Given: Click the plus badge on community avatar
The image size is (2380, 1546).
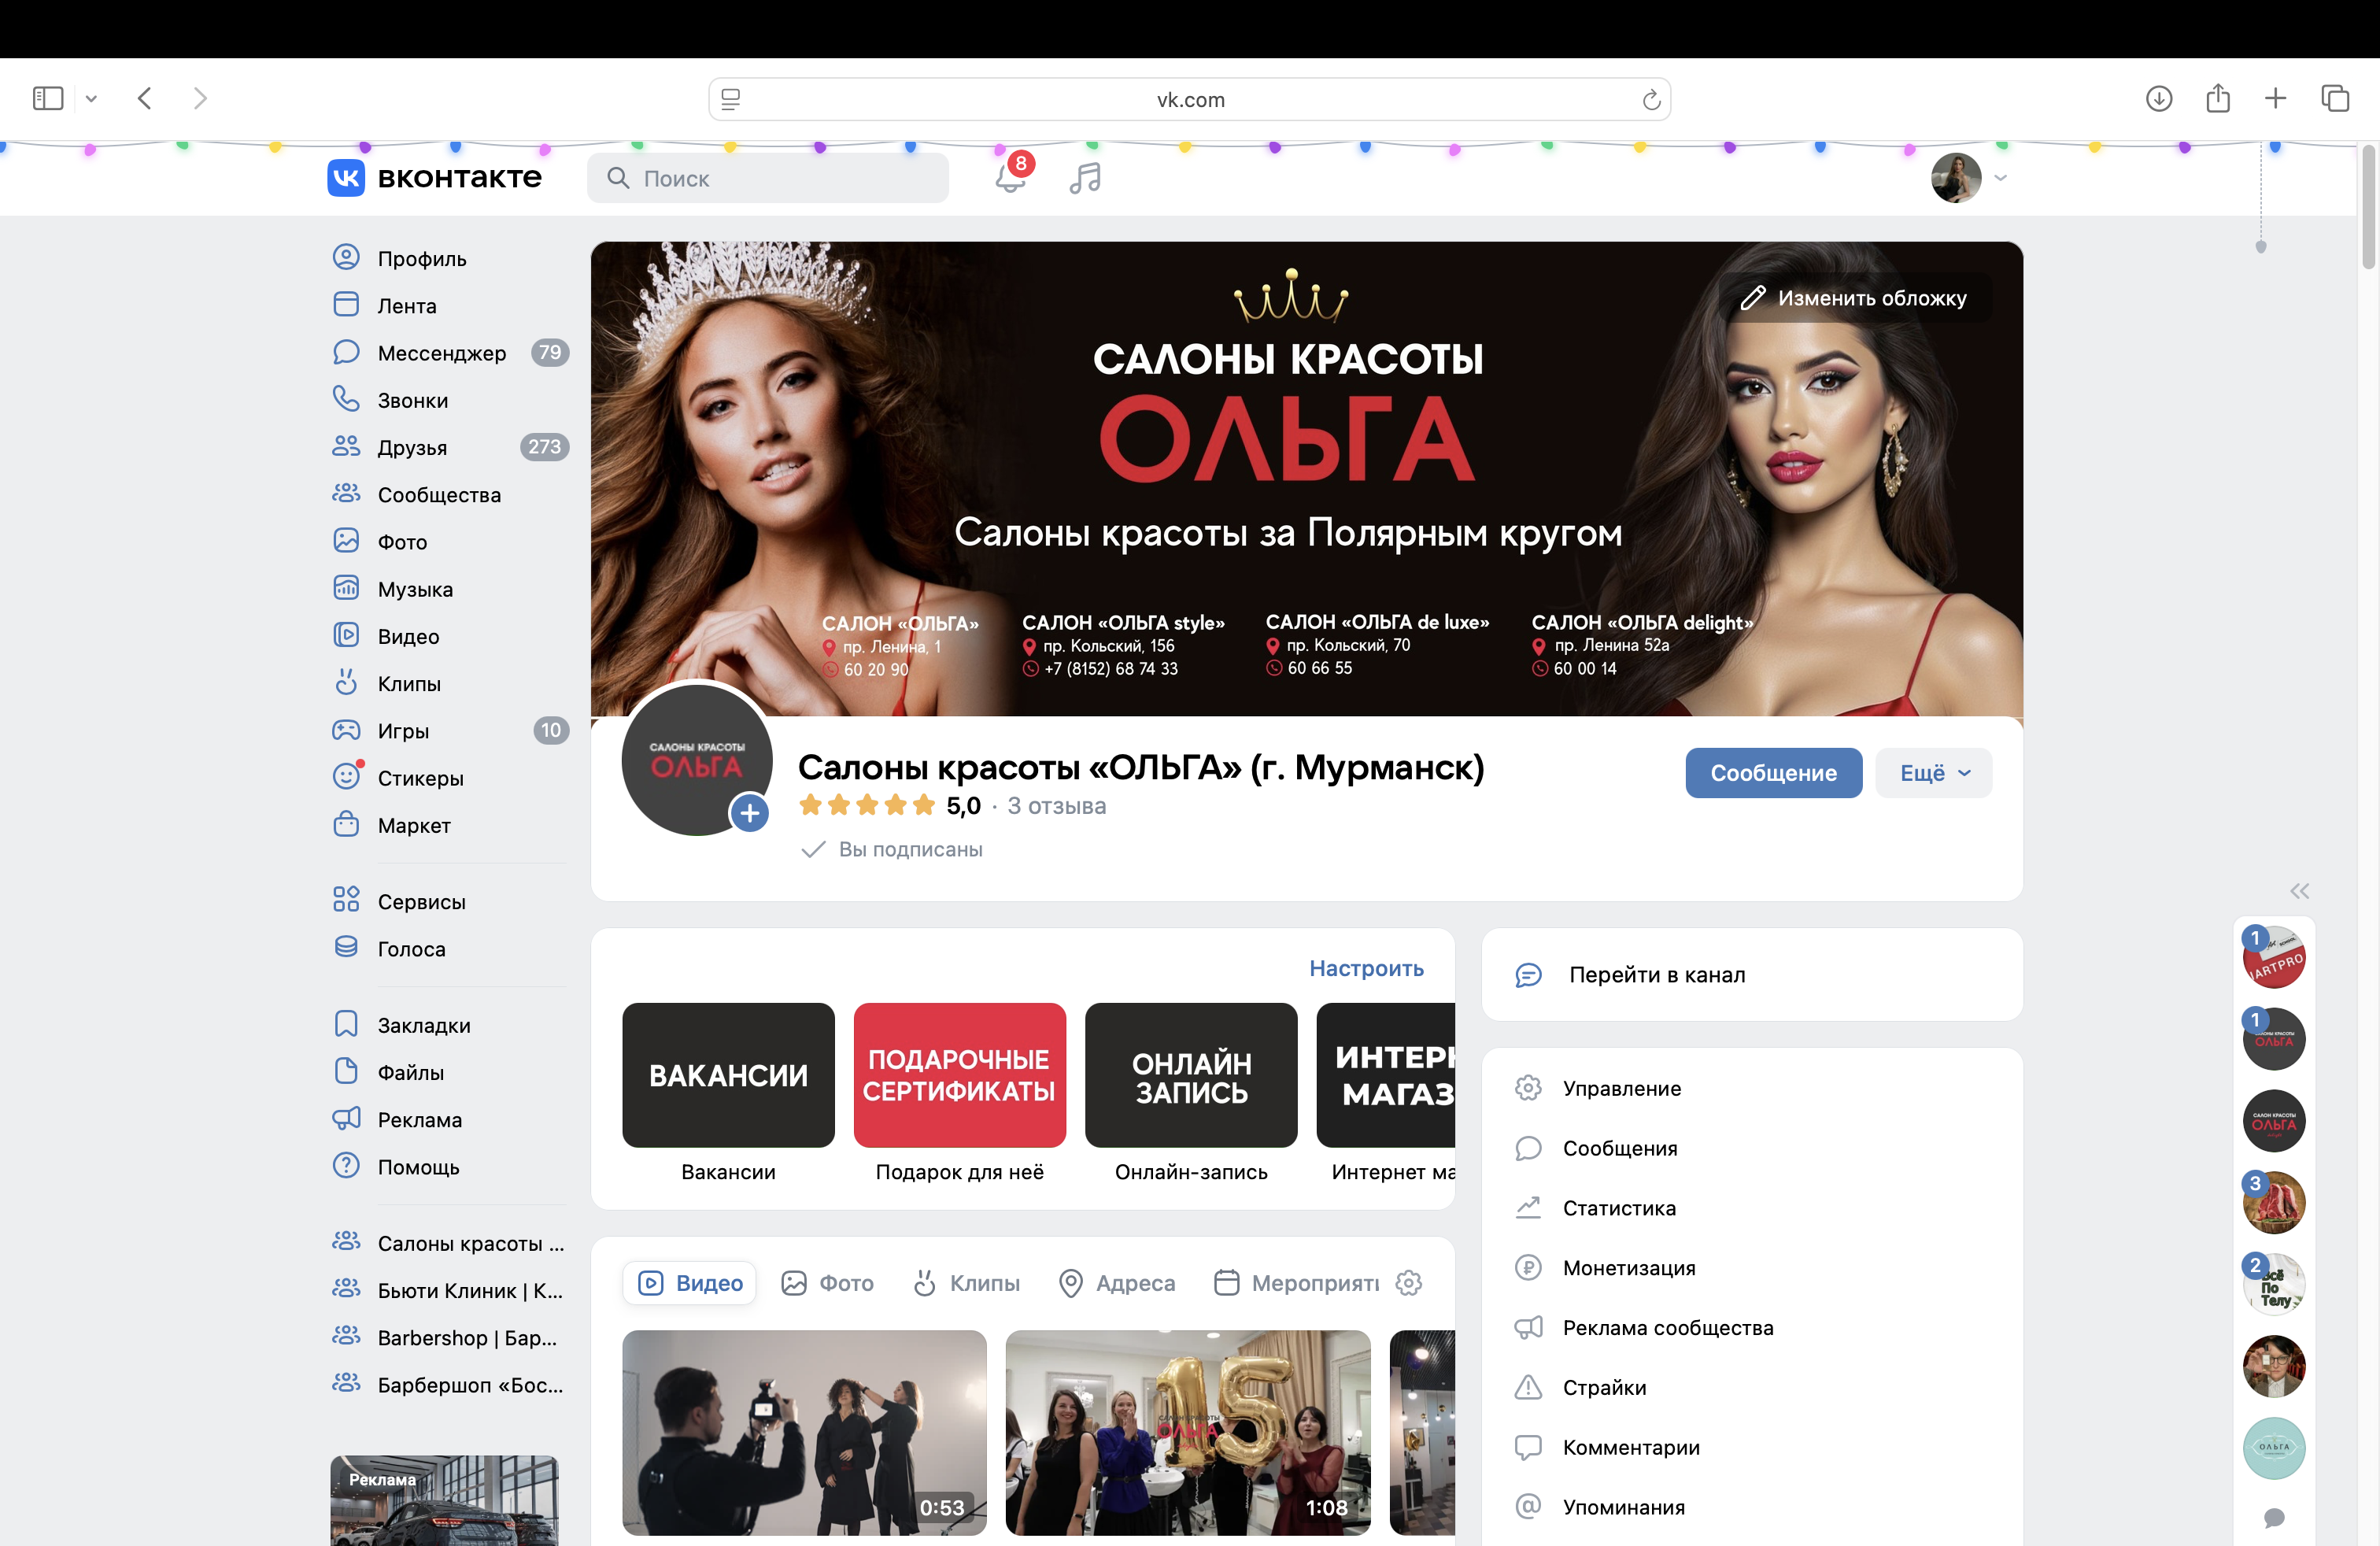Looking at the screenshot, I should point(749,813).
